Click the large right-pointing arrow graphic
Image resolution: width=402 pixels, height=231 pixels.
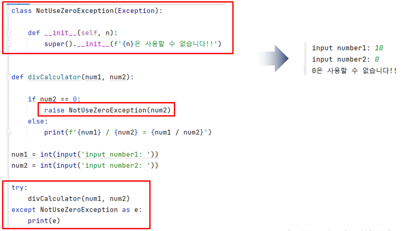pyautogui.click(x=274, y=59)
